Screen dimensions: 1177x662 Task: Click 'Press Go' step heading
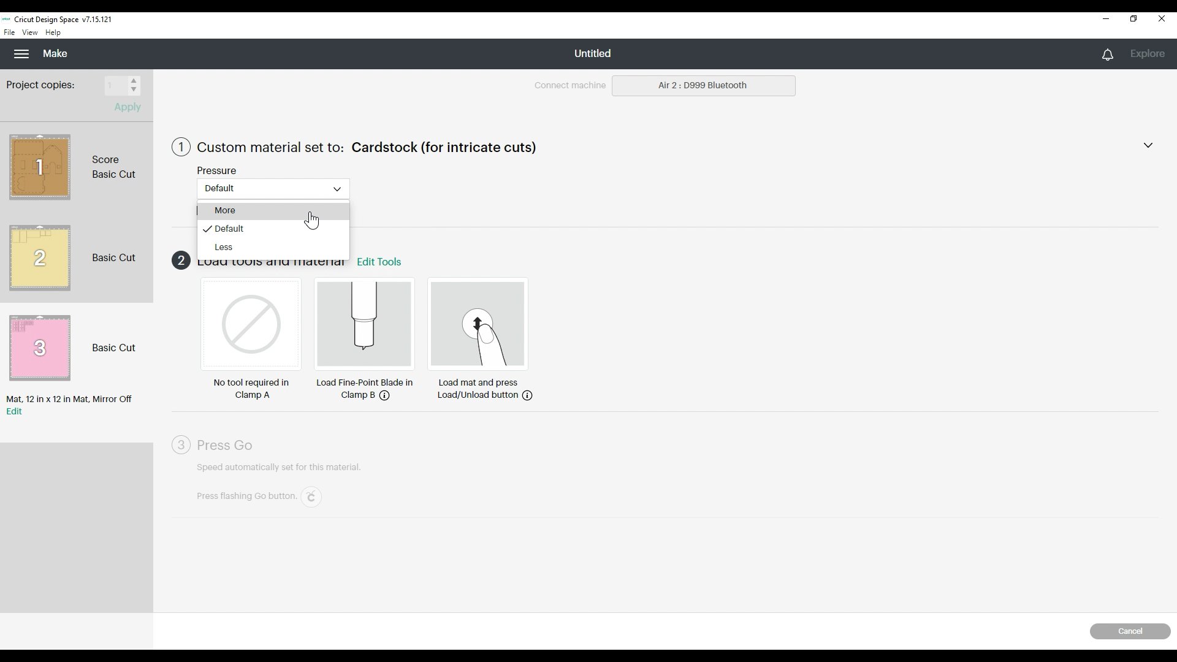(x=224, y=446)
